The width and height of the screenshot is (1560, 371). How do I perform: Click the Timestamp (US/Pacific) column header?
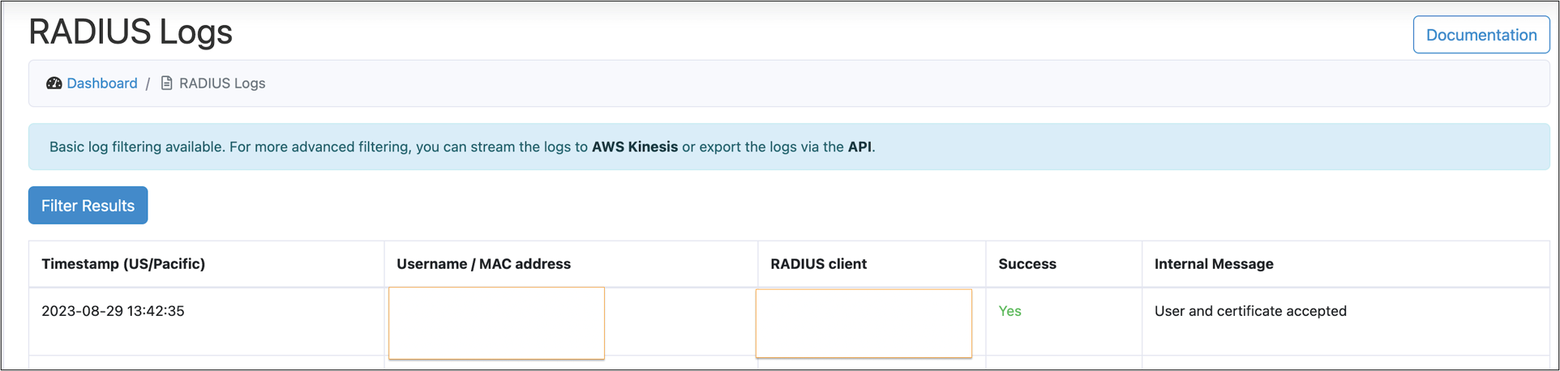point(123,264)
